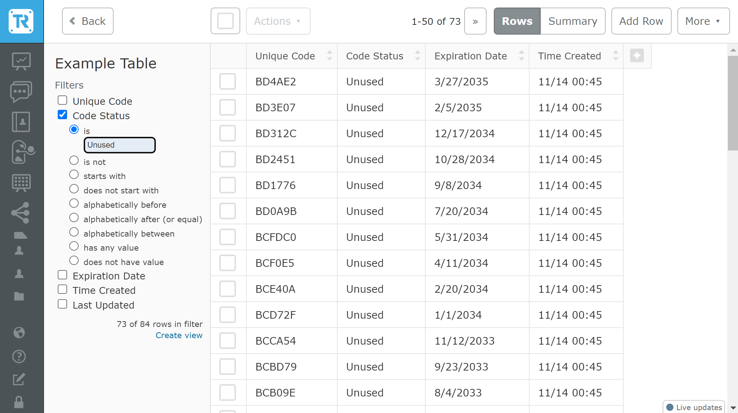
Task: Open the help question mark icon
Action: click(19, 356)
